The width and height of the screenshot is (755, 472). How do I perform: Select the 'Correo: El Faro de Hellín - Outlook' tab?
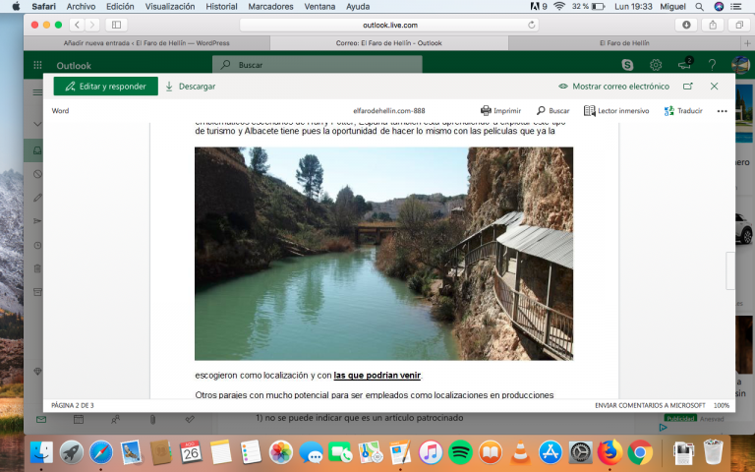pyautogui.click(x=389, y=43)
